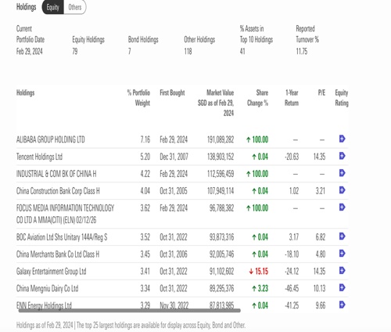Click Equity Holdings count 79
The width and height of the screenshot is (391, 332).
tap(75, 51)
